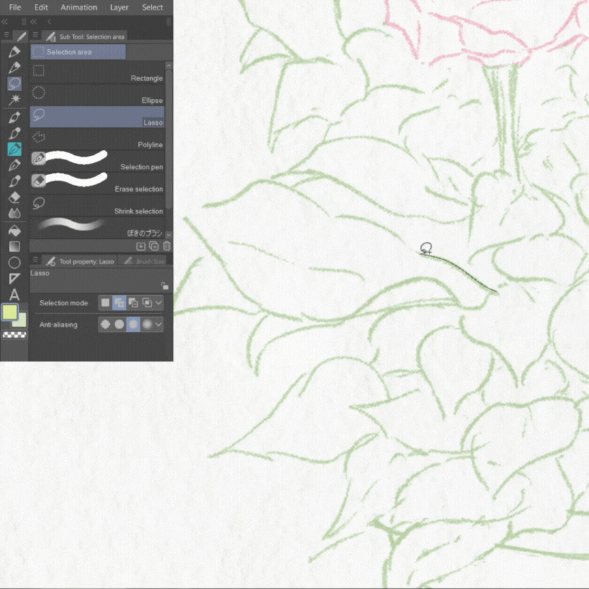The image size is (589, 589).
Task: Click the Sub Tool: Selection area tab
Action: (85, 36)
